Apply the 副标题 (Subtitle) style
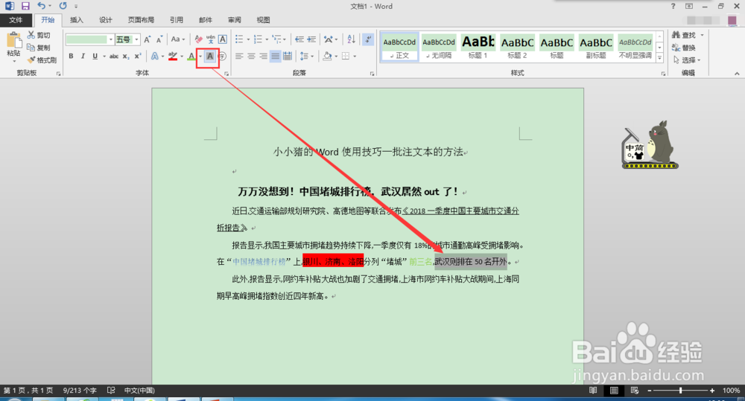 (x=596, y=47)
